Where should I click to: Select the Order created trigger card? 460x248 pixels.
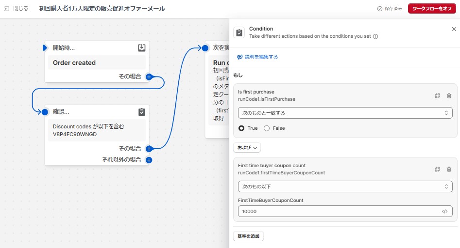point(97,62)
